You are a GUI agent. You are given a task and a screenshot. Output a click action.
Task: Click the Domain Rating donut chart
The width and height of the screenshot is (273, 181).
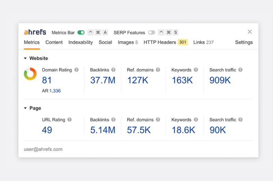click(30, 74)
